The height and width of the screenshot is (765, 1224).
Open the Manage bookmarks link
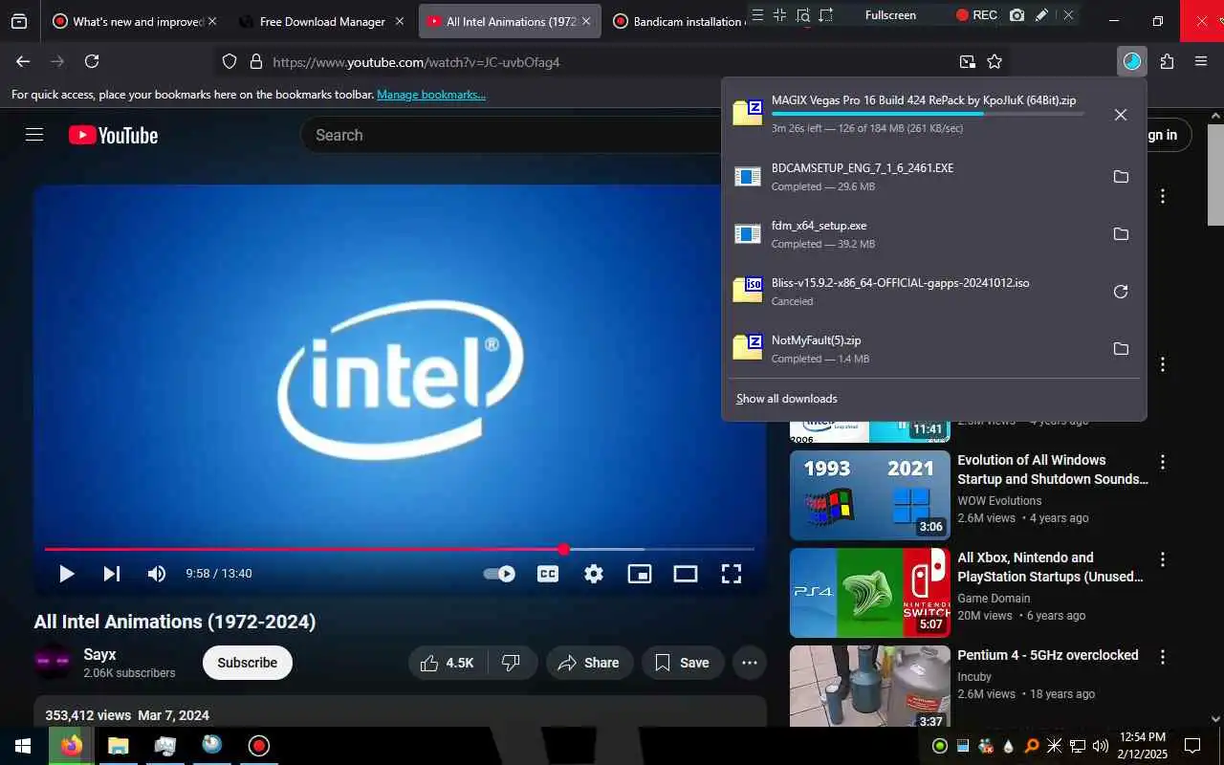[x=431, y=95]
